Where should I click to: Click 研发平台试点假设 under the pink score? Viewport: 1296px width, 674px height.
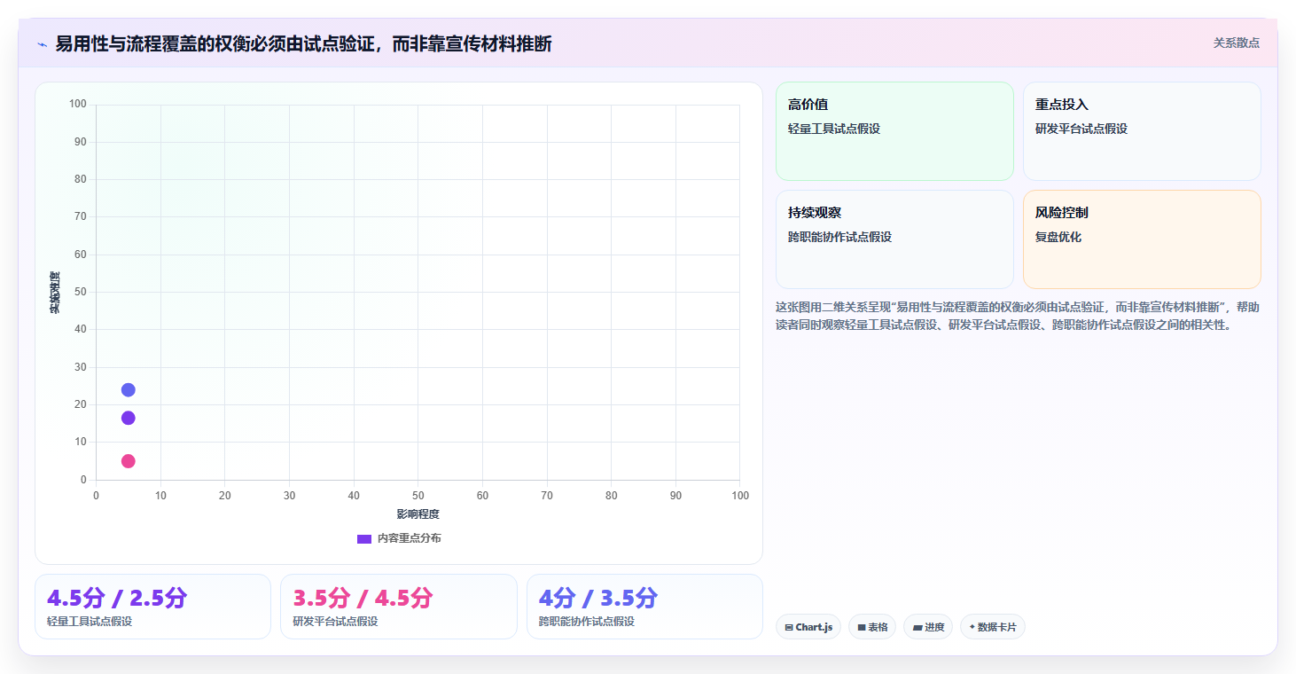coord(335,622)
